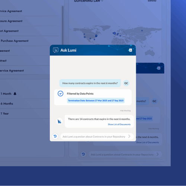
Task: Select the topmost 'rvice Agreement' row
Action: pos(29,11)
